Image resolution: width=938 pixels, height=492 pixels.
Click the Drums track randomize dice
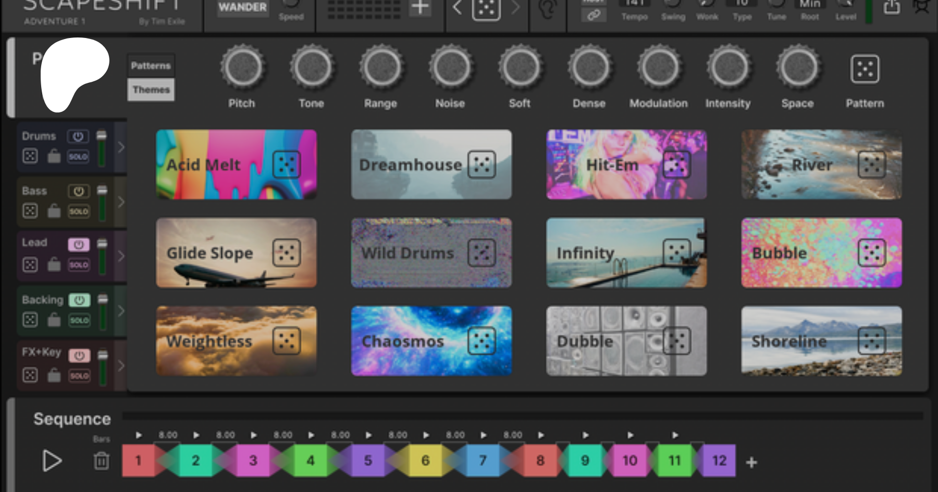(30, 156)
